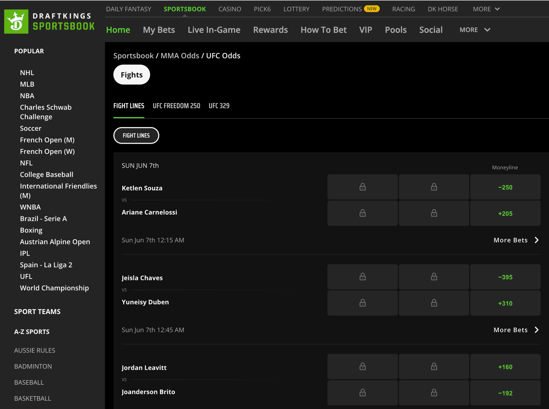Open the Rewards page

click(x=270, y=30)
